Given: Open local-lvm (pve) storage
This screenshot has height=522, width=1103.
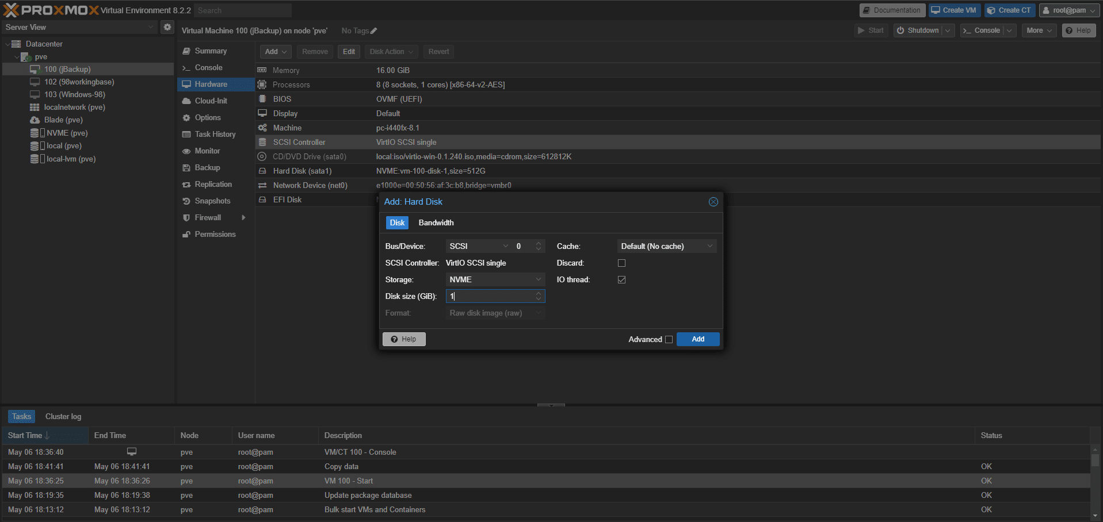Looking at the screenshot, I should (71, 159).
